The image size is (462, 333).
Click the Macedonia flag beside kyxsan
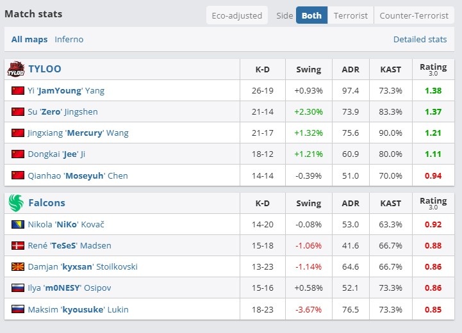point(18,267)
